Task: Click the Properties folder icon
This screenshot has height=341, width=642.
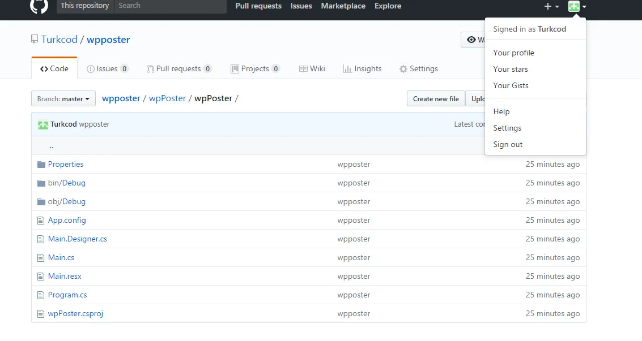Action: pyautogui.click(x=41, y=165)
